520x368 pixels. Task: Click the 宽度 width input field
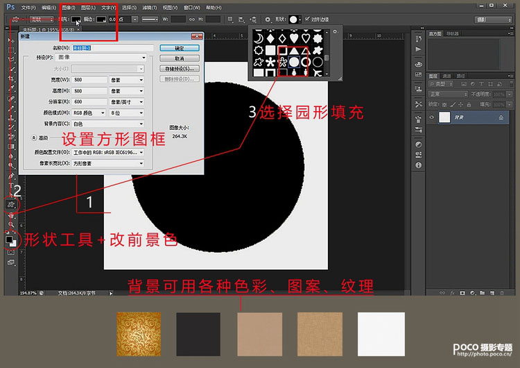click(90, 80)
